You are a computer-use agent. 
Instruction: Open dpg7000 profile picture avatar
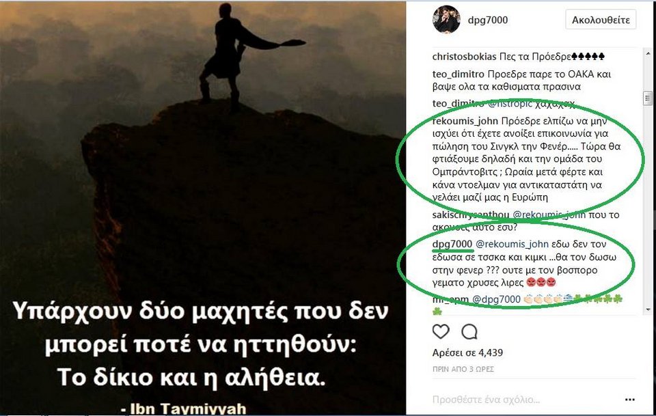[x=446, y=20]
